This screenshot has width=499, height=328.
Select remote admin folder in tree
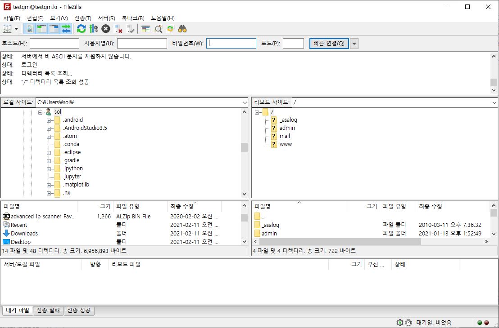pyautogui.click(x=287, y=128)
